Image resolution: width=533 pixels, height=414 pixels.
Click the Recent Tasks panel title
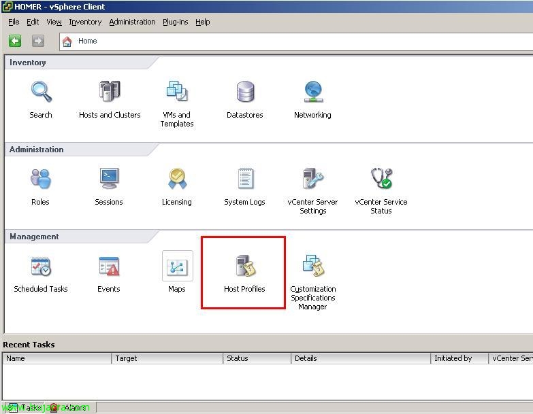tap(29, 345)
